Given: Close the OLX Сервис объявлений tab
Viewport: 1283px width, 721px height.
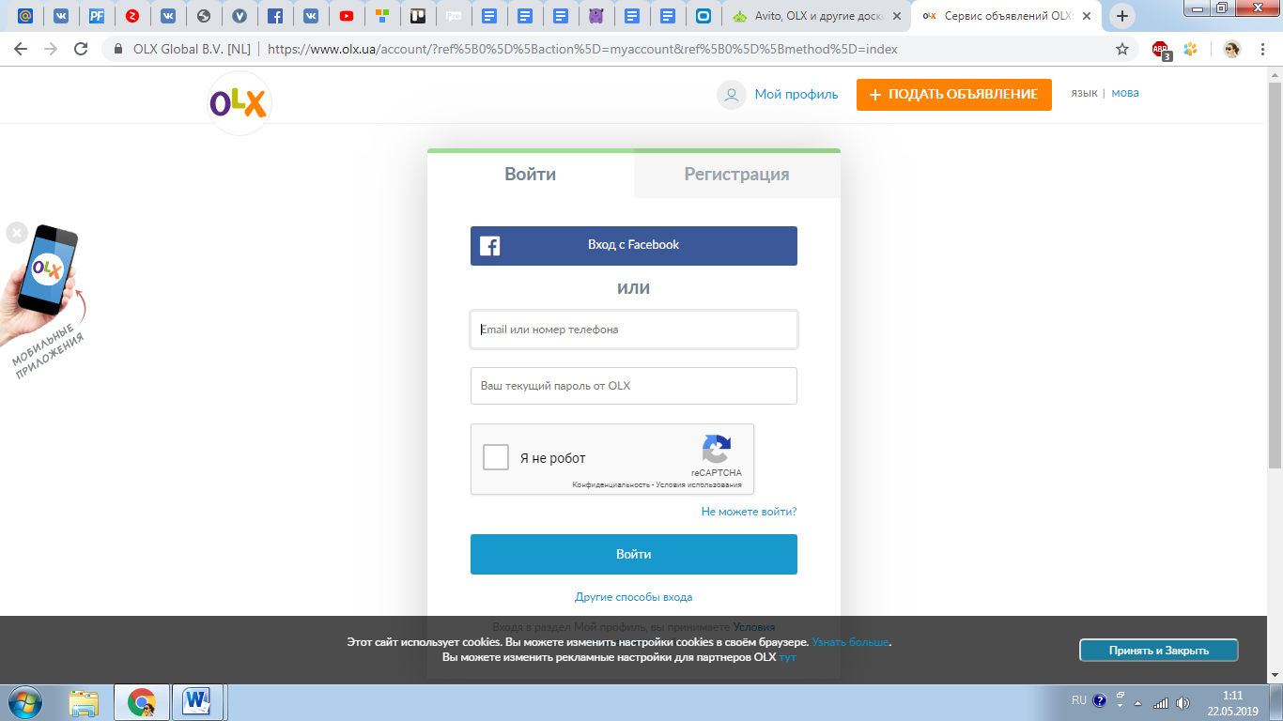Looking at the screenshot, I should pos(1087,16).
